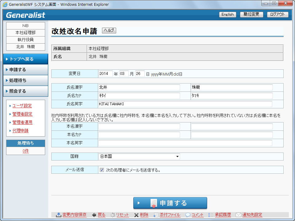Screen dimensions: 295x221
Task: Open the ユーザ設定 link
Action: tap(22, 106)
